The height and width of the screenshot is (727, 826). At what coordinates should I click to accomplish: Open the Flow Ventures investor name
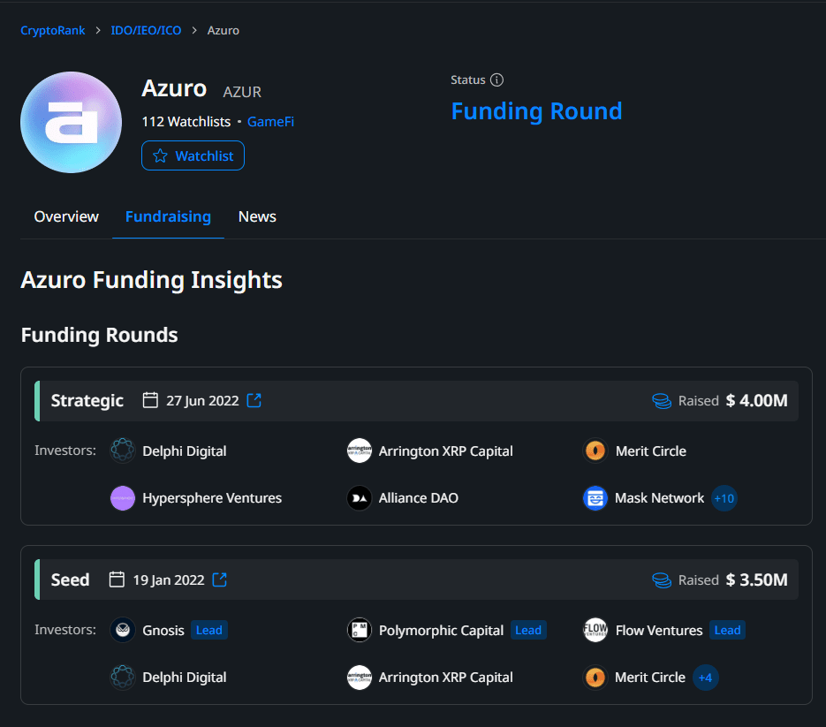click(659, 630)
